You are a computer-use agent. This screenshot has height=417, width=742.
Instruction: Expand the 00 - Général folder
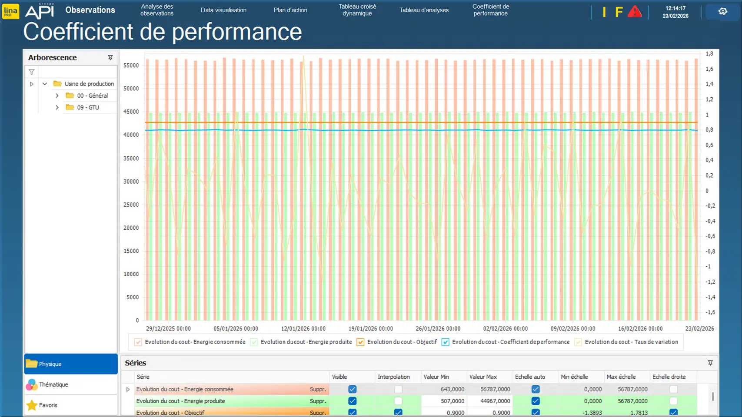point(57,96)
